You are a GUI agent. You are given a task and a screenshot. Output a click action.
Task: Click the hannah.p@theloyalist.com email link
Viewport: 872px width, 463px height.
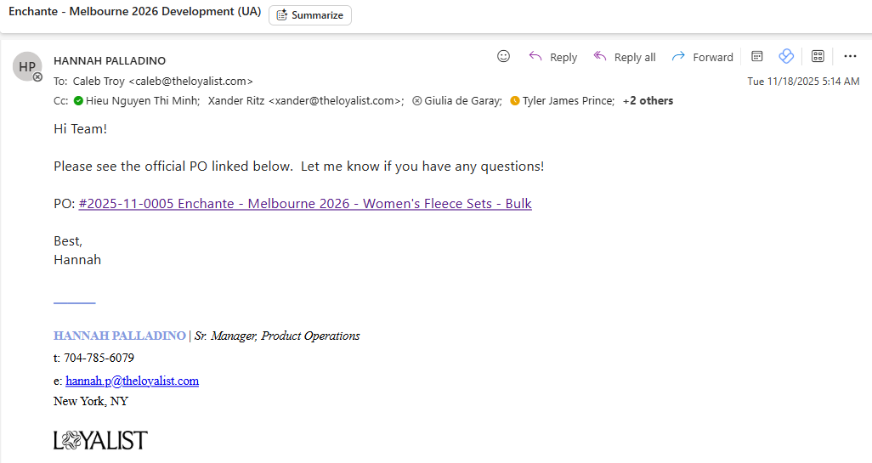(132, 381)
